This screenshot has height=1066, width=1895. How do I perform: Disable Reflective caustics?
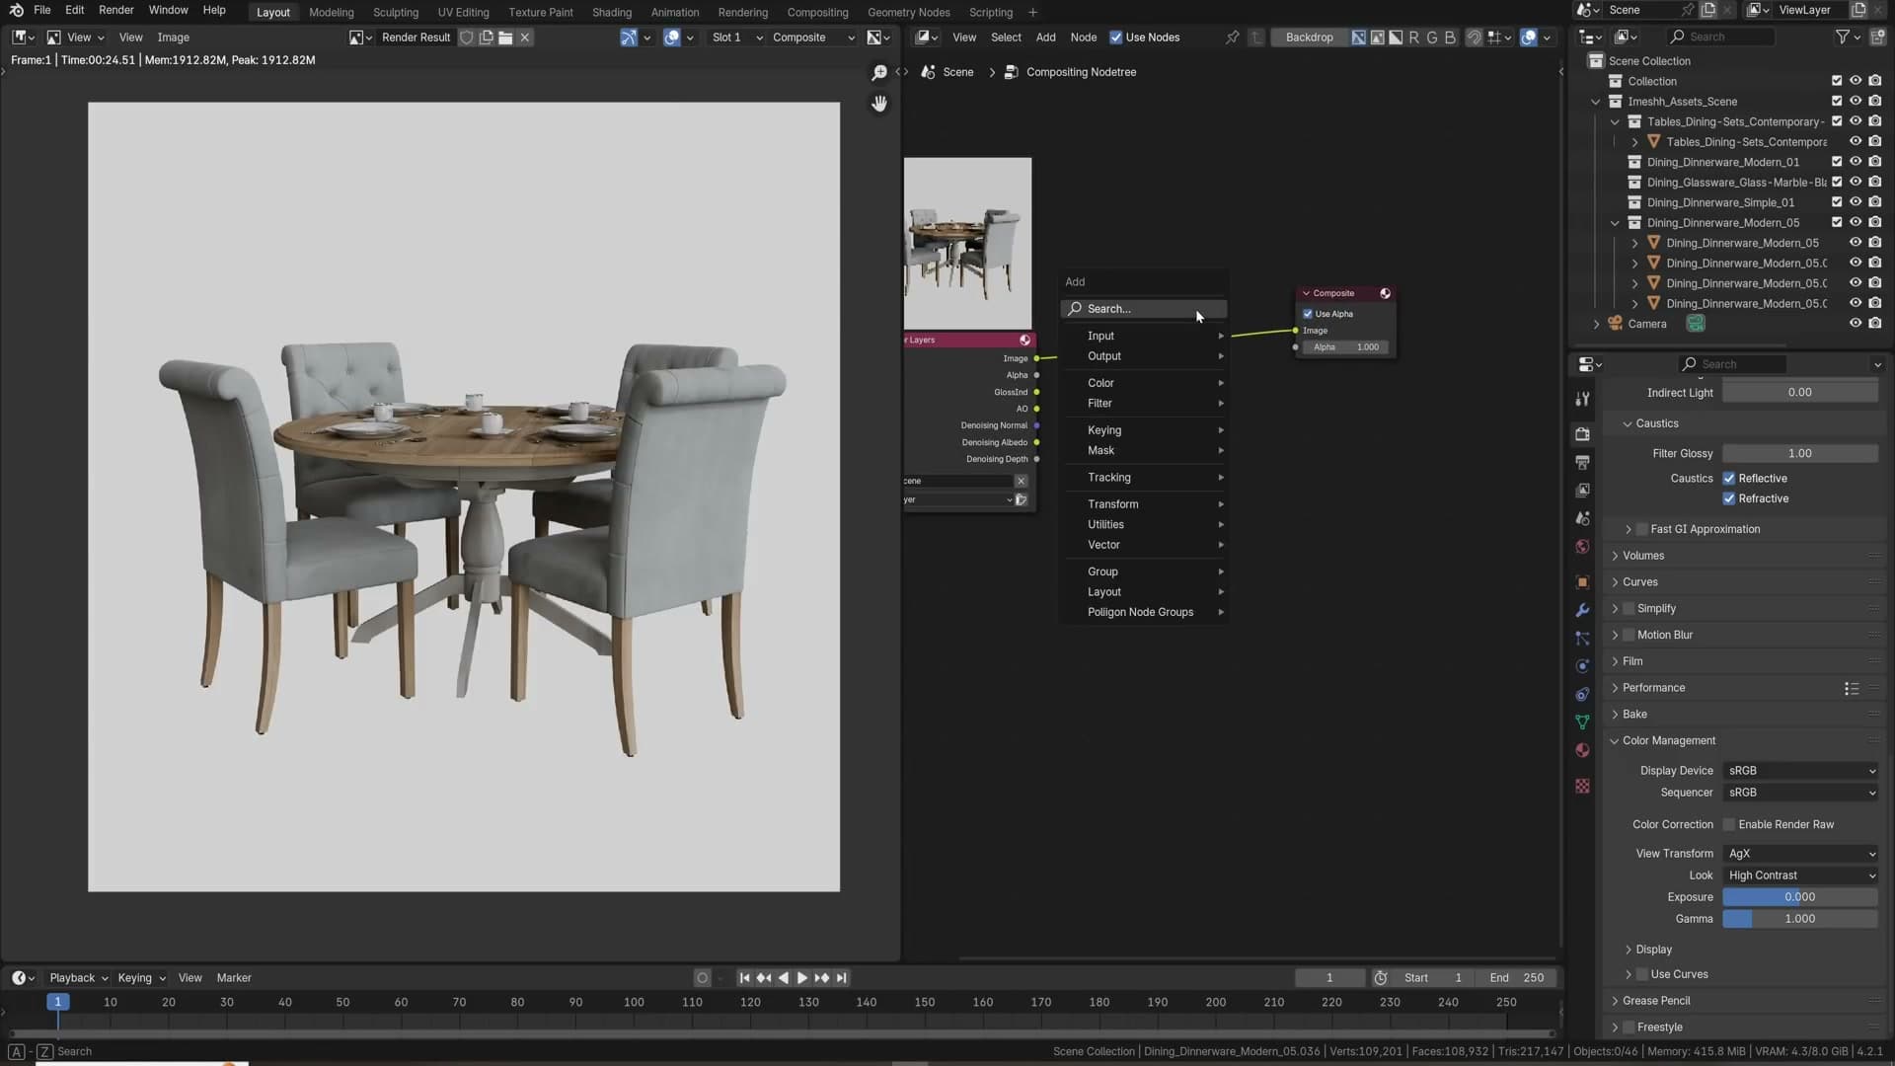coord(1729,479)
